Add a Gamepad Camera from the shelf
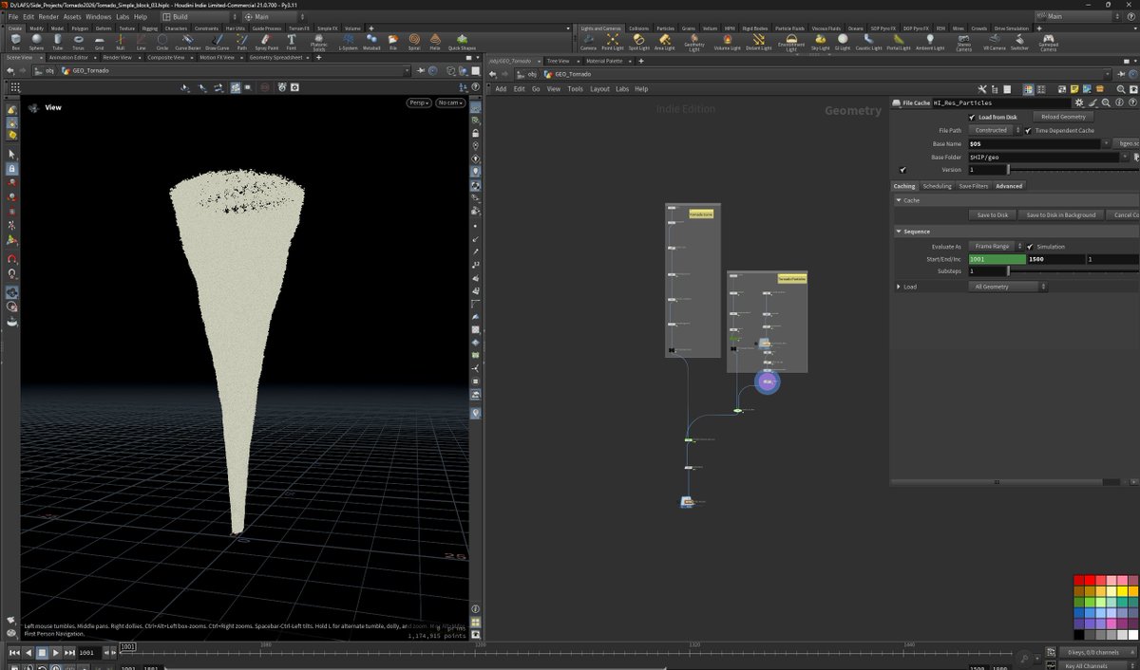The height and width of the screenshot is (670, 1140). coord(1048,42)
